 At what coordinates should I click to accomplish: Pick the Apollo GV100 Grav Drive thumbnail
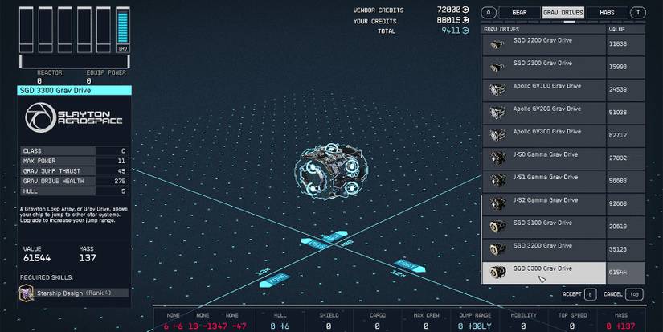(x=497, y=90)
